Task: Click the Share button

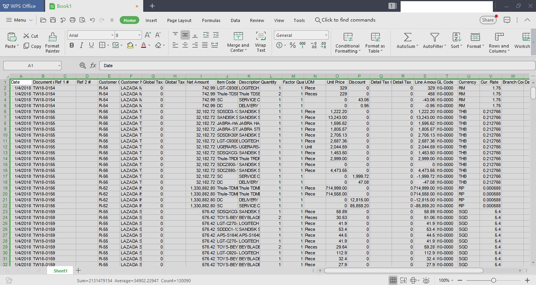Action: pos(488,20)
